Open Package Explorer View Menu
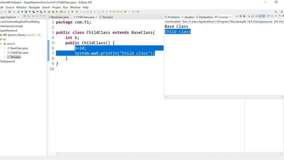The height and width of the screenshot is (160, 284). coord(37,16)
